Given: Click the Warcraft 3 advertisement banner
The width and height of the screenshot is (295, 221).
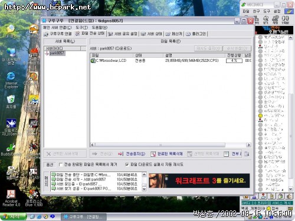Looking at the screenshot, I should click(x=199, y=181).
